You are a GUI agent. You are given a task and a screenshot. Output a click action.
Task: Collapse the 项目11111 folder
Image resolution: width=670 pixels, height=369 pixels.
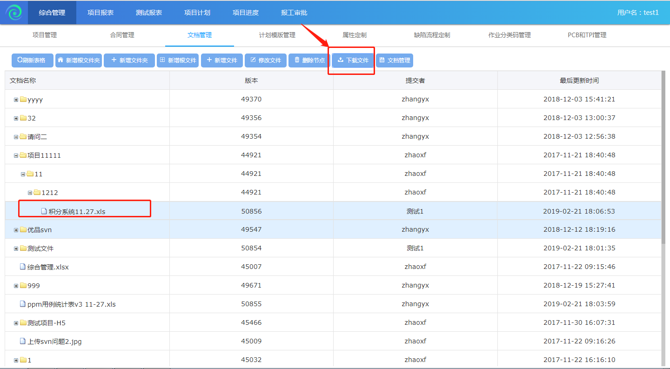point(16,155)
